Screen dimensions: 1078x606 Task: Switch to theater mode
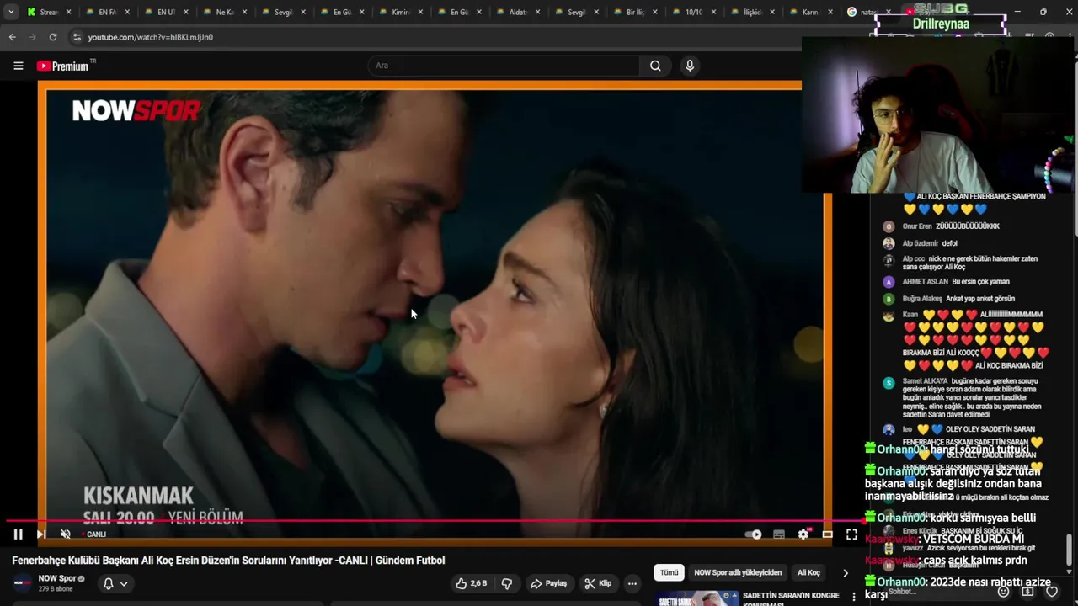827,534
